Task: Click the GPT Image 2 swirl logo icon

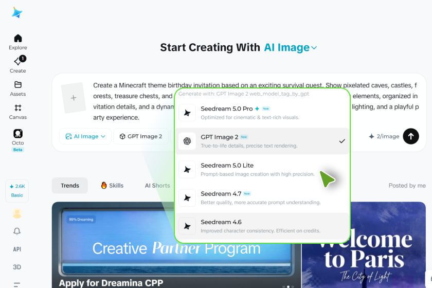Action: tap(187, 141)
